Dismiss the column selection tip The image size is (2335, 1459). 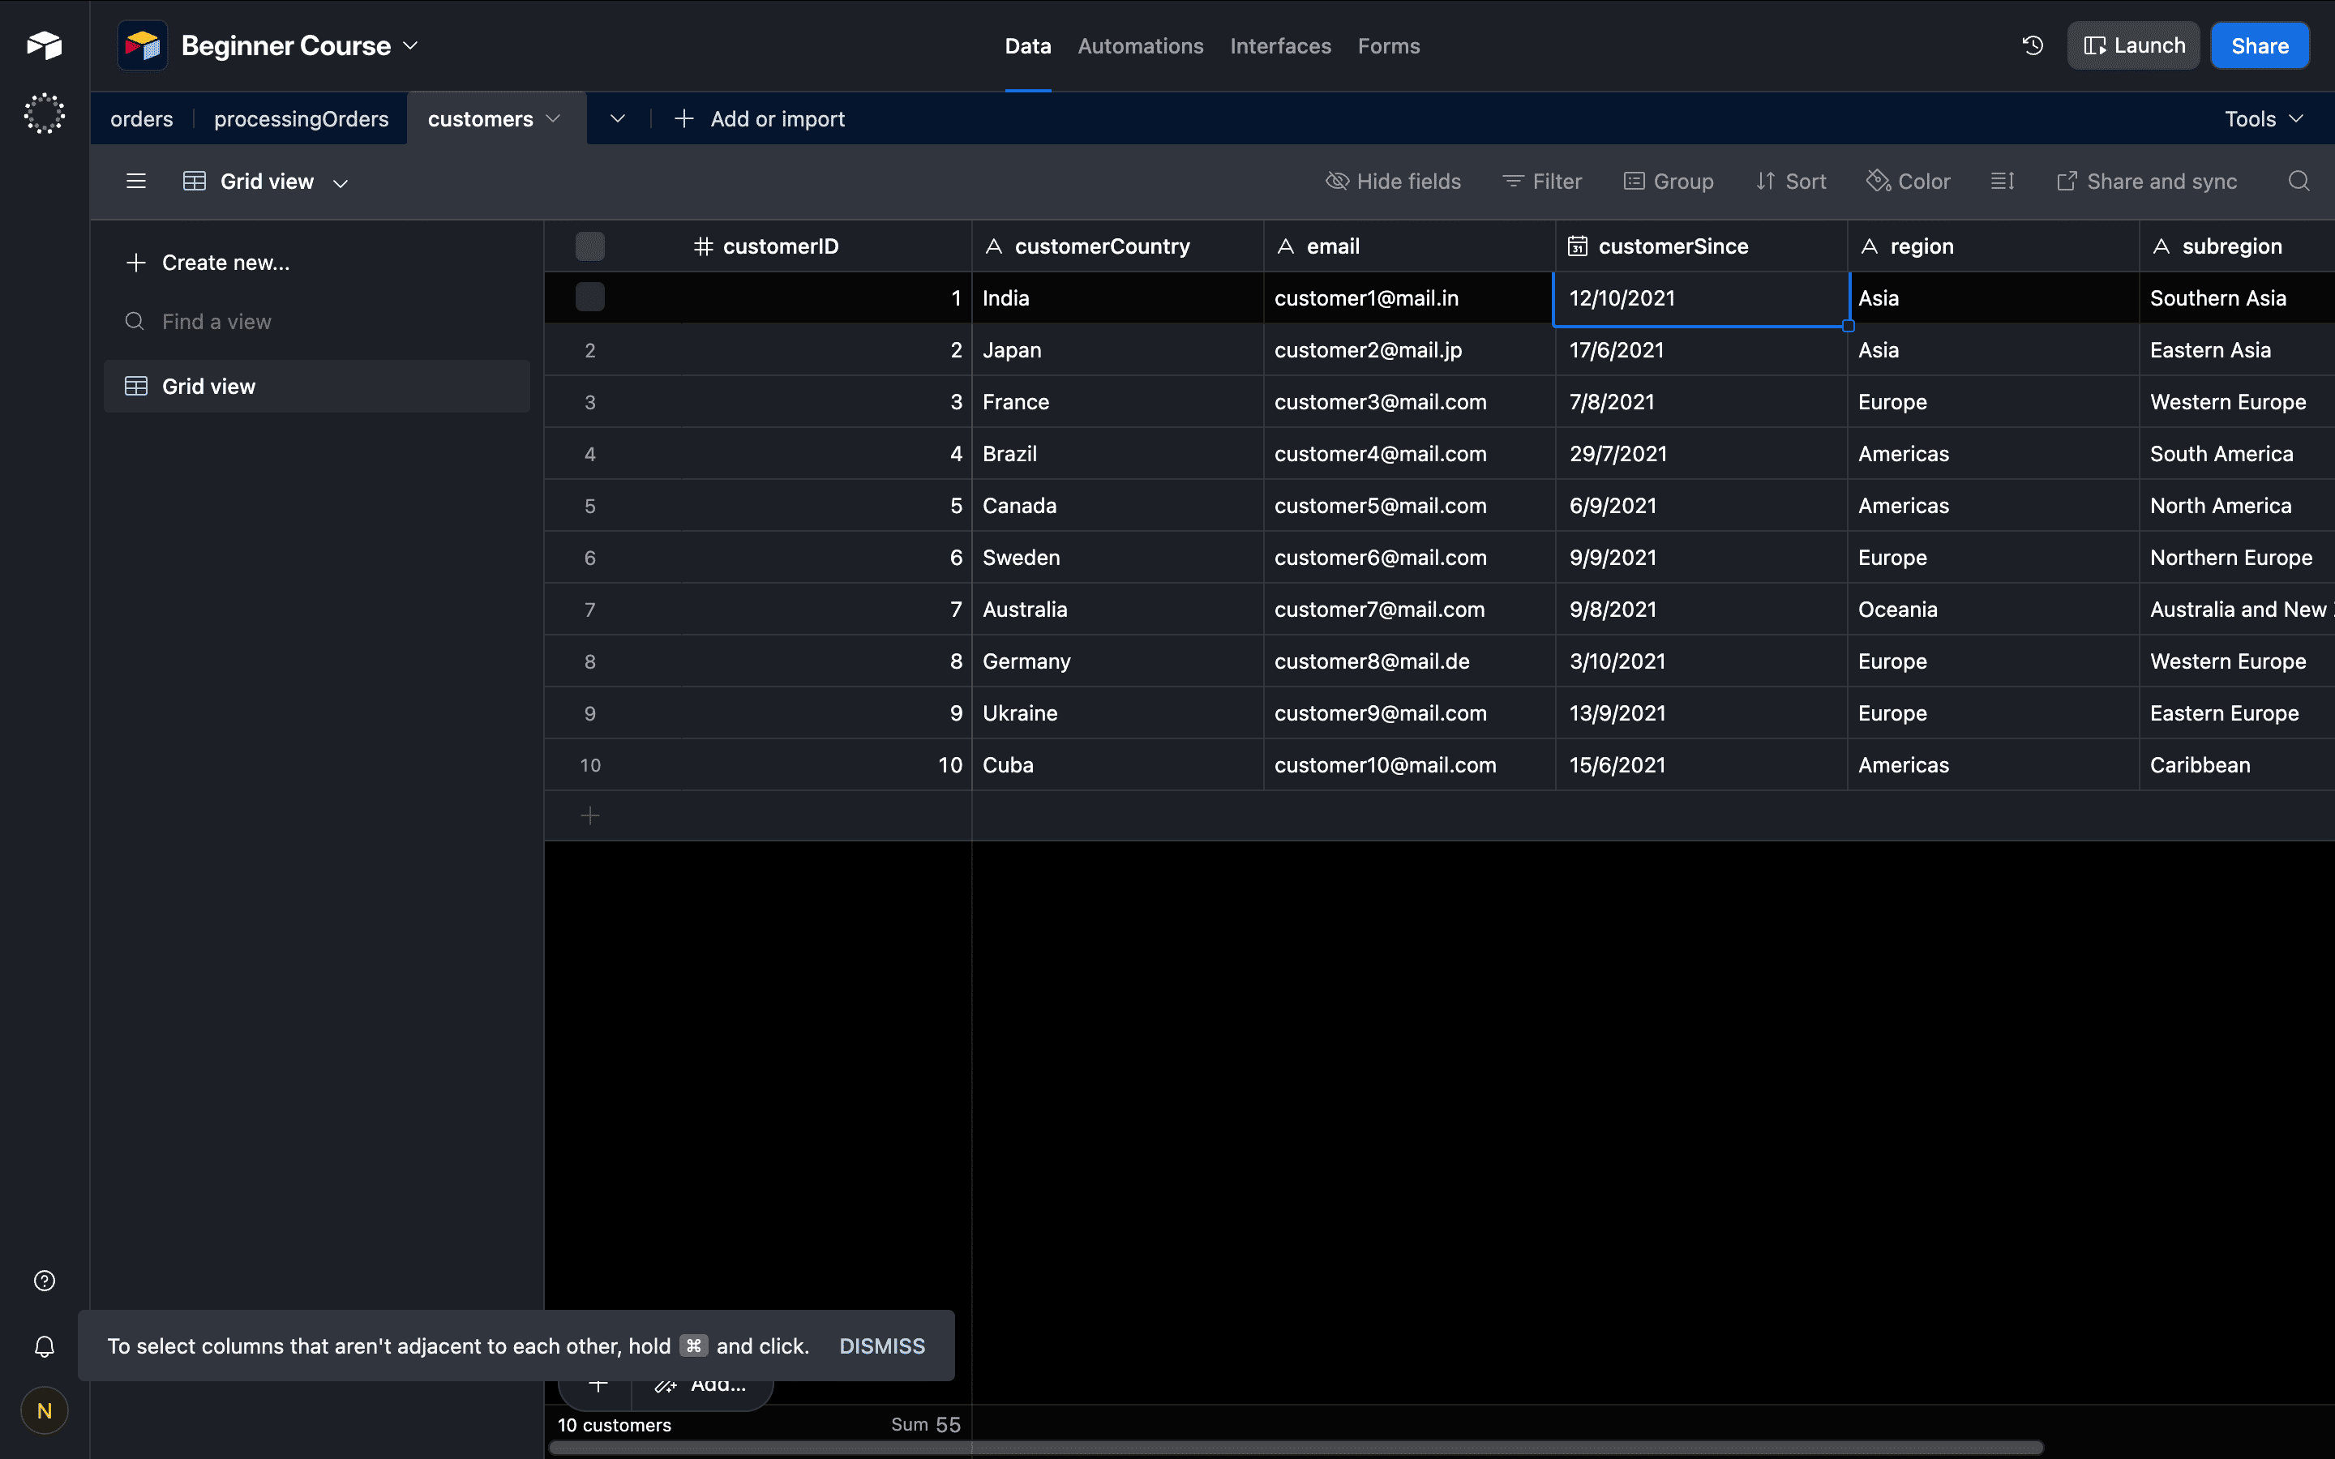click(x=882, y=1346)
